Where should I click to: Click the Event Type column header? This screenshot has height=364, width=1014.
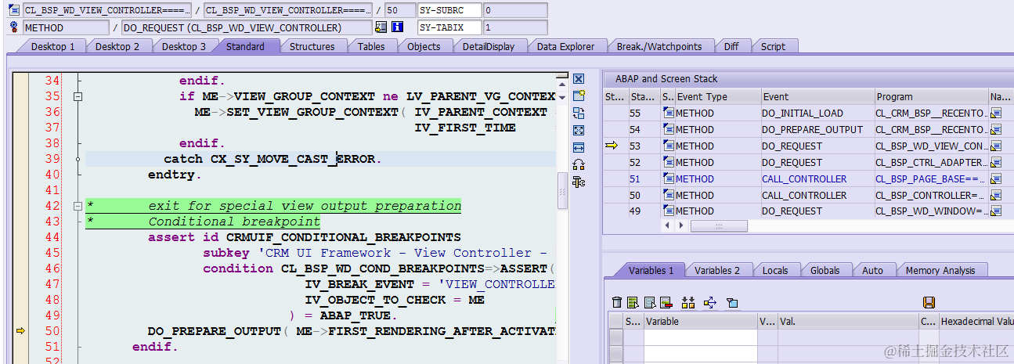tap(717, 97)
